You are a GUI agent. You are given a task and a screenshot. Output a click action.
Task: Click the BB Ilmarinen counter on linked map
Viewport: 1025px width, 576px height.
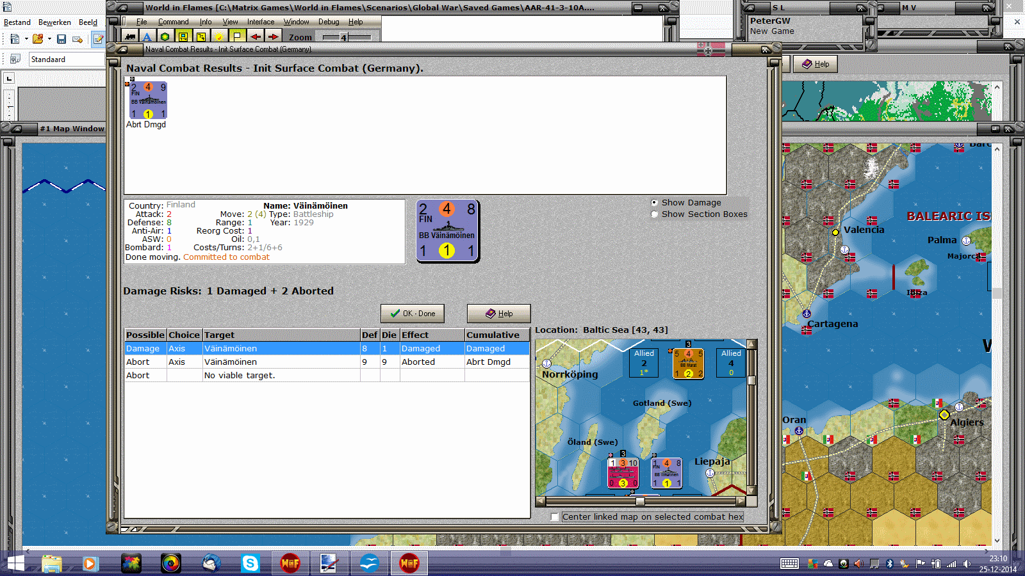click(666, 473)
